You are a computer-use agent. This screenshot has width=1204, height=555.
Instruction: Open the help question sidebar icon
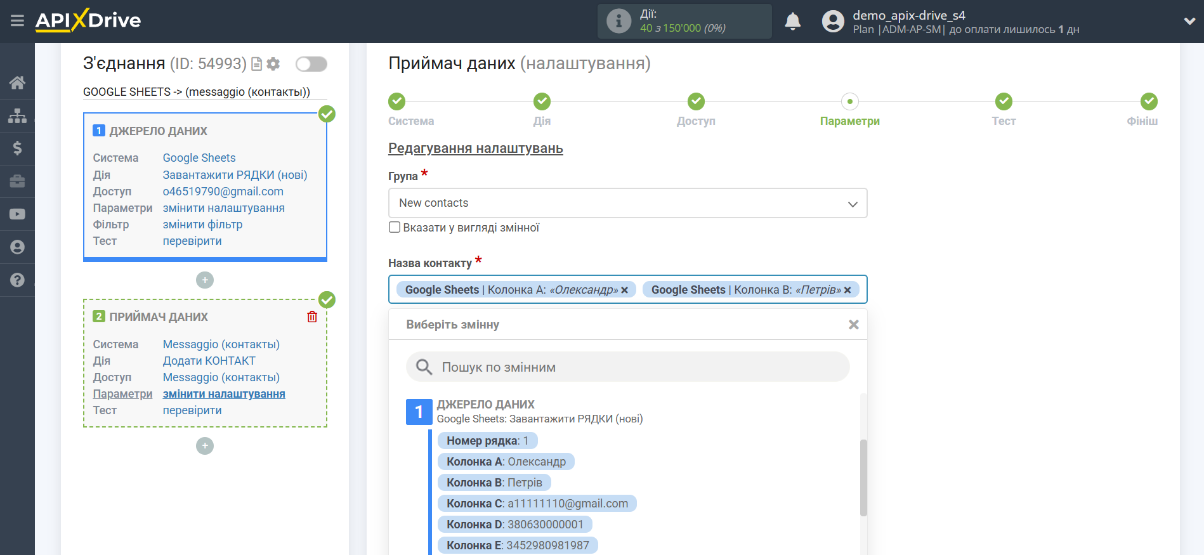point(17,280)
